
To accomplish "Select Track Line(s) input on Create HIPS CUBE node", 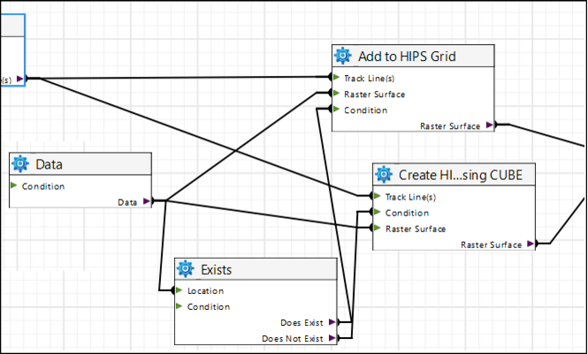I will click(378, 196).
